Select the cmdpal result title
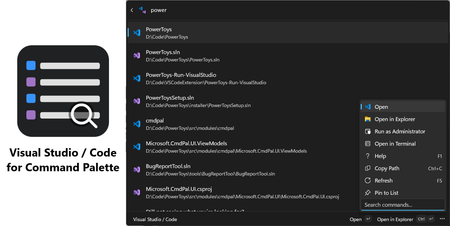The image size is (450, 226). coord(155,121)
